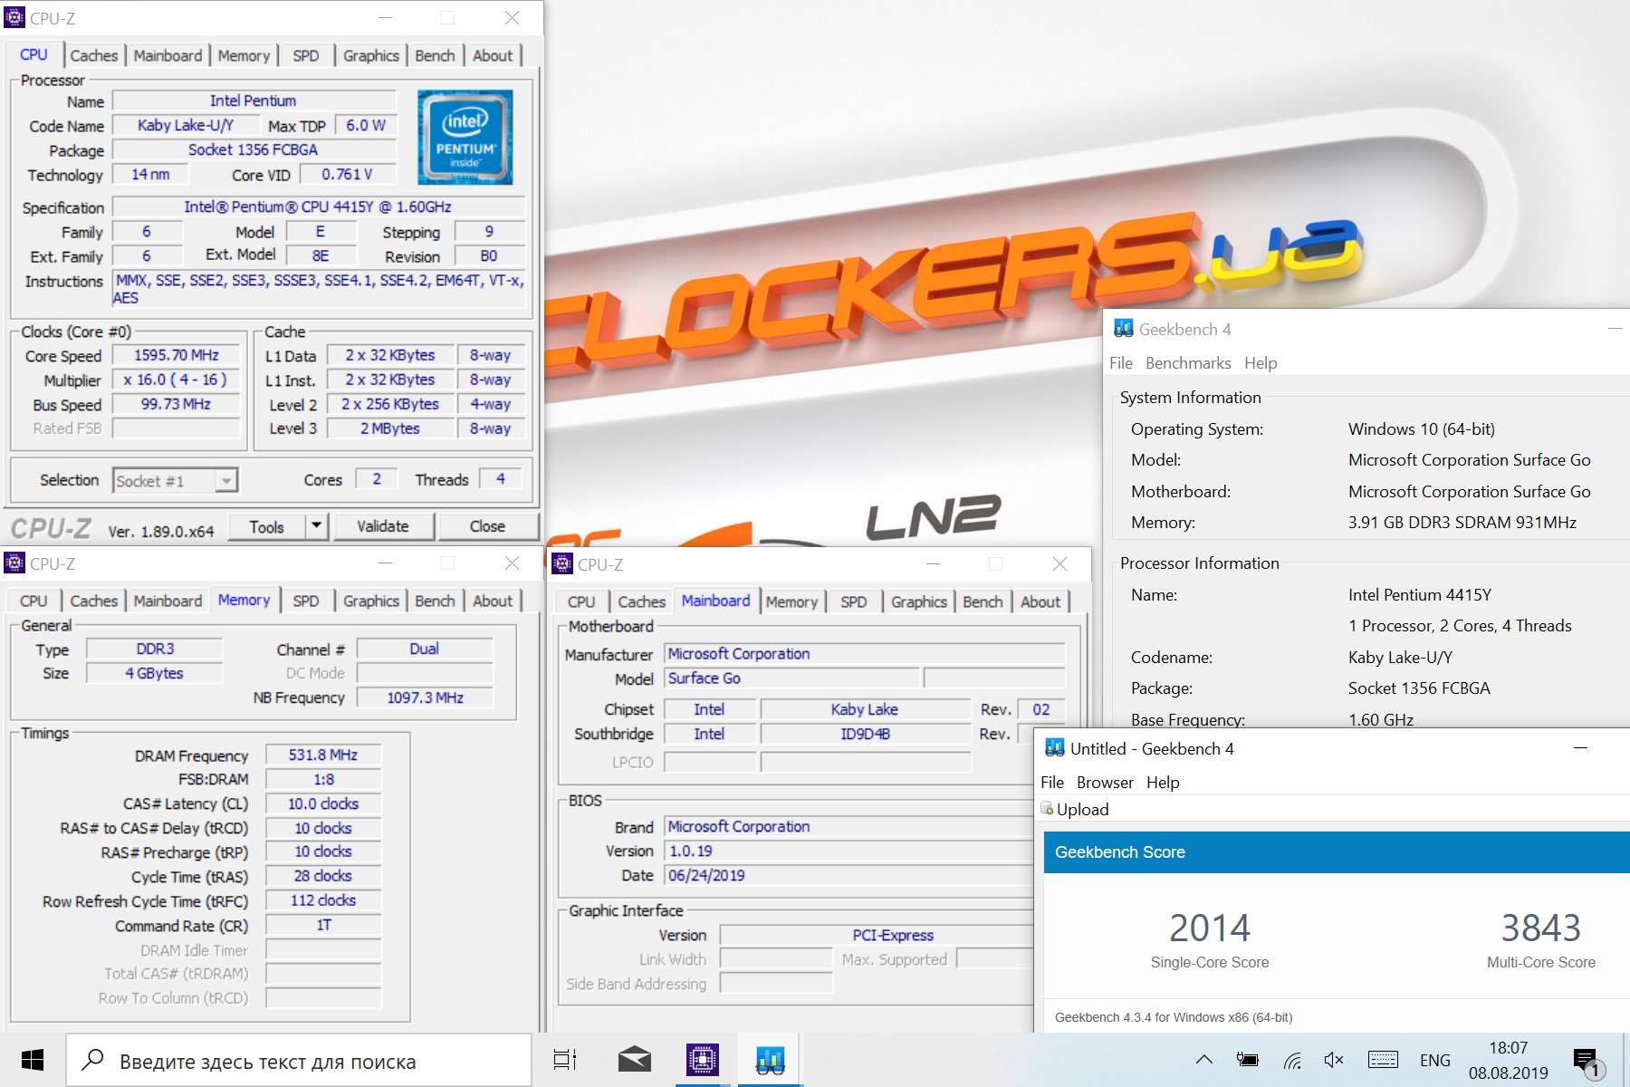Screen dimensions: 1630x1087
Task: Click the top CPU-Z window title icon
Action: coord(14,18)
